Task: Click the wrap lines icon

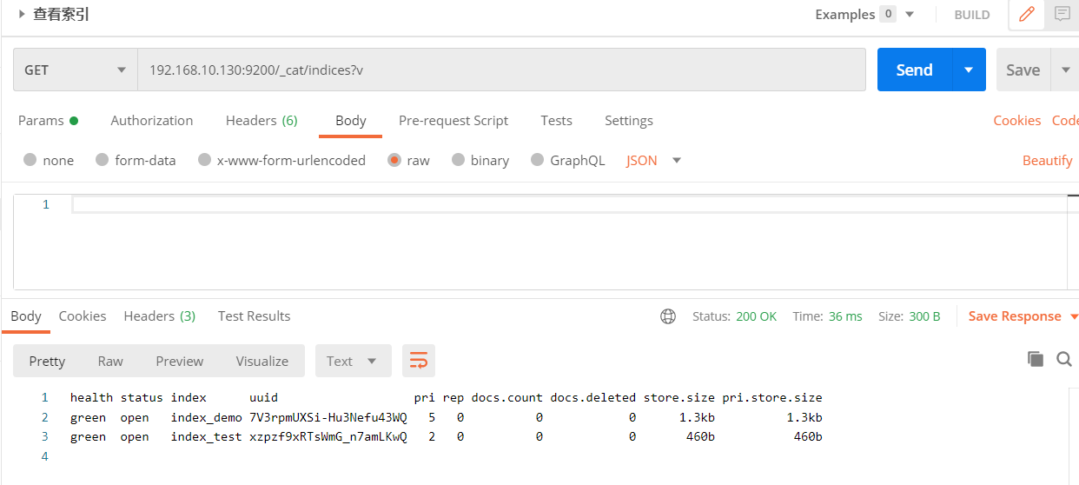Action: click(x=419, y=361)
